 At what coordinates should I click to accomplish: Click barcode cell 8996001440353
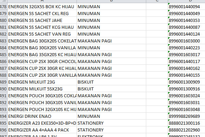[x=187, y=20]
